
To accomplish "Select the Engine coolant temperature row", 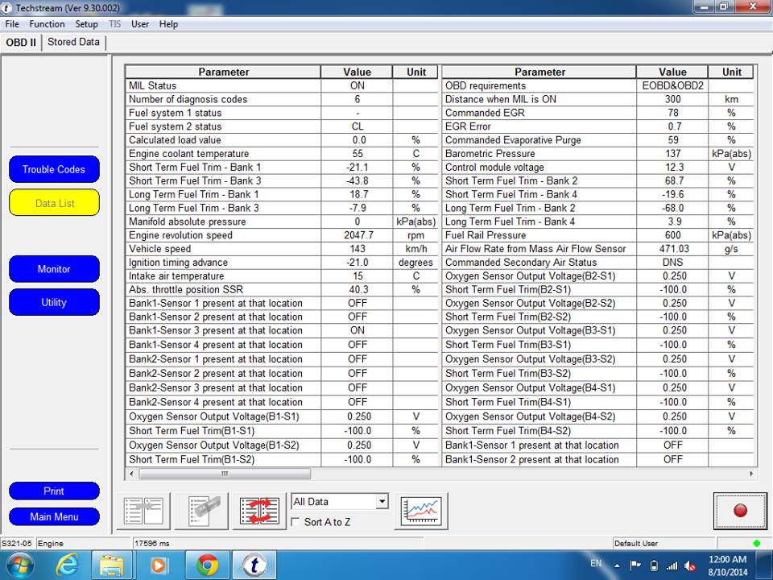I will point(282,153).
